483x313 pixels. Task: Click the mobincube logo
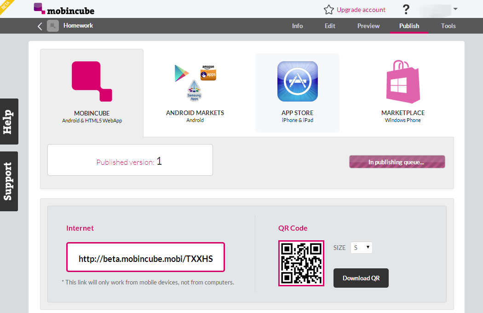tap(64, 9)
